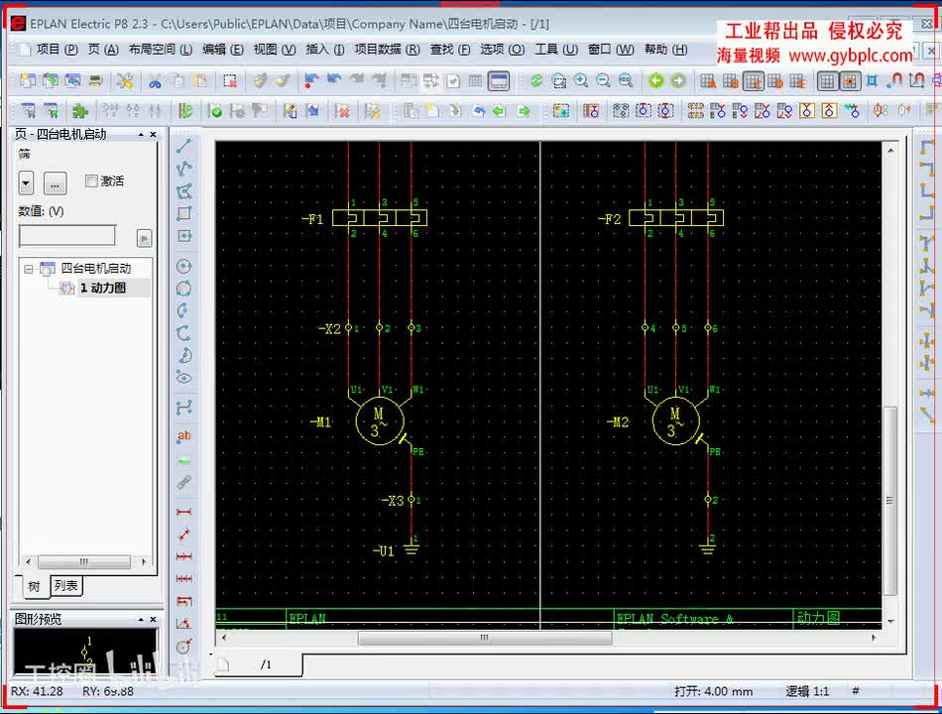This screenshot has height=714, width=942.
Task: Click the page tree horizontal scrollbar
Action: pos(85,562)
